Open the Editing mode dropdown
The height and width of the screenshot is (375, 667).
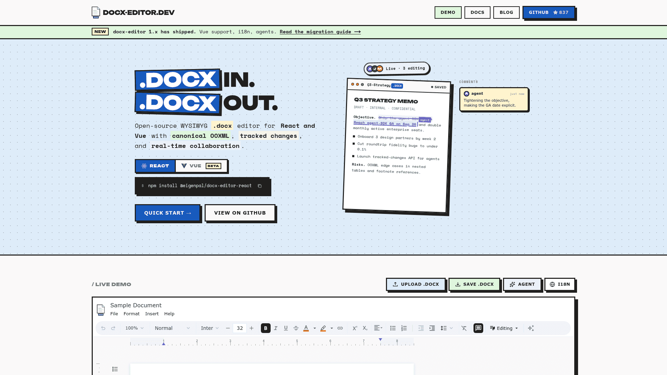[x=504, y=328]
